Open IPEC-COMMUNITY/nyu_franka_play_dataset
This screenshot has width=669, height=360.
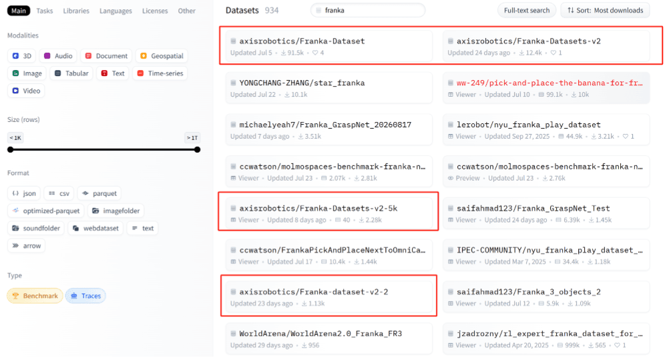coord(546,255)
